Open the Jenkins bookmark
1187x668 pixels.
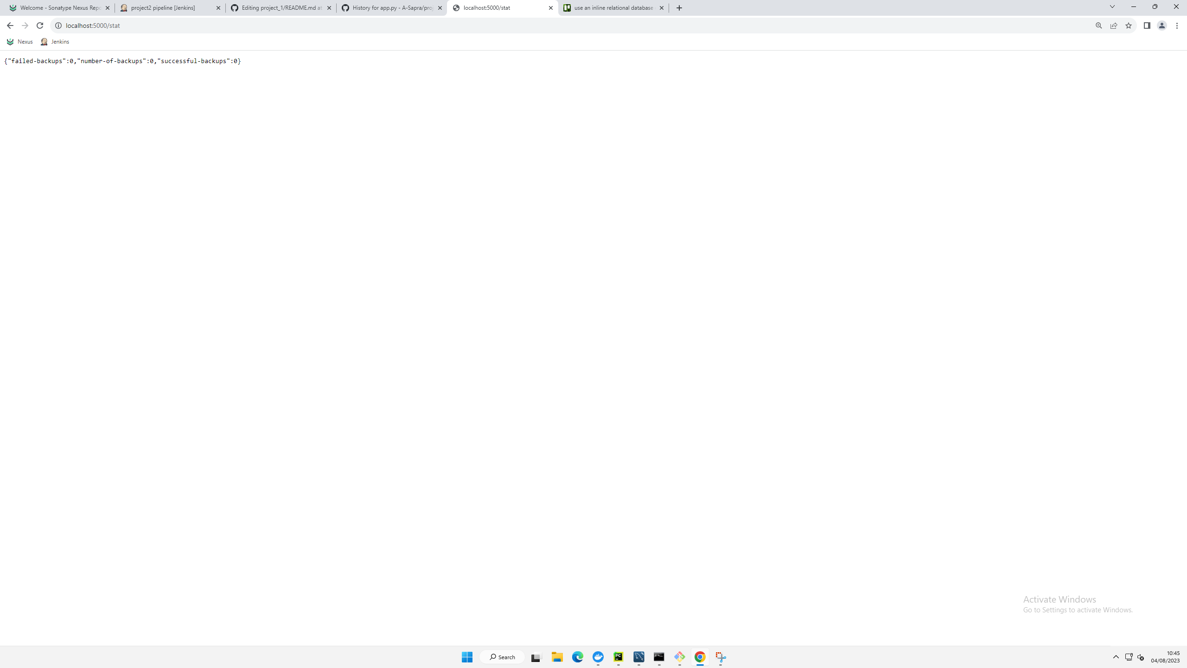[56, 41]
